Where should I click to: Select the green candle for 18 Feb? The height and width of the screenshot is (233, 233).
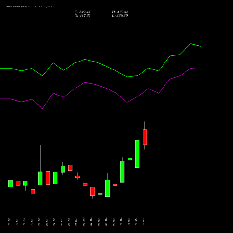tap(26, 183)
